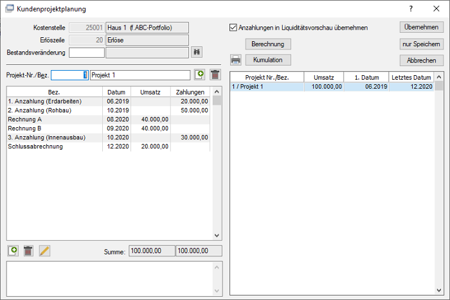Click the Projekt-Nr. input field
This screenshot has width=450, height=300.
click(69, 75)
